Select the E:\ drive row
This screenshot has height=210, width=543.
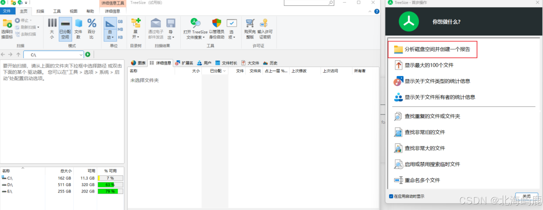pyautogui.click(x=62, y=191)
